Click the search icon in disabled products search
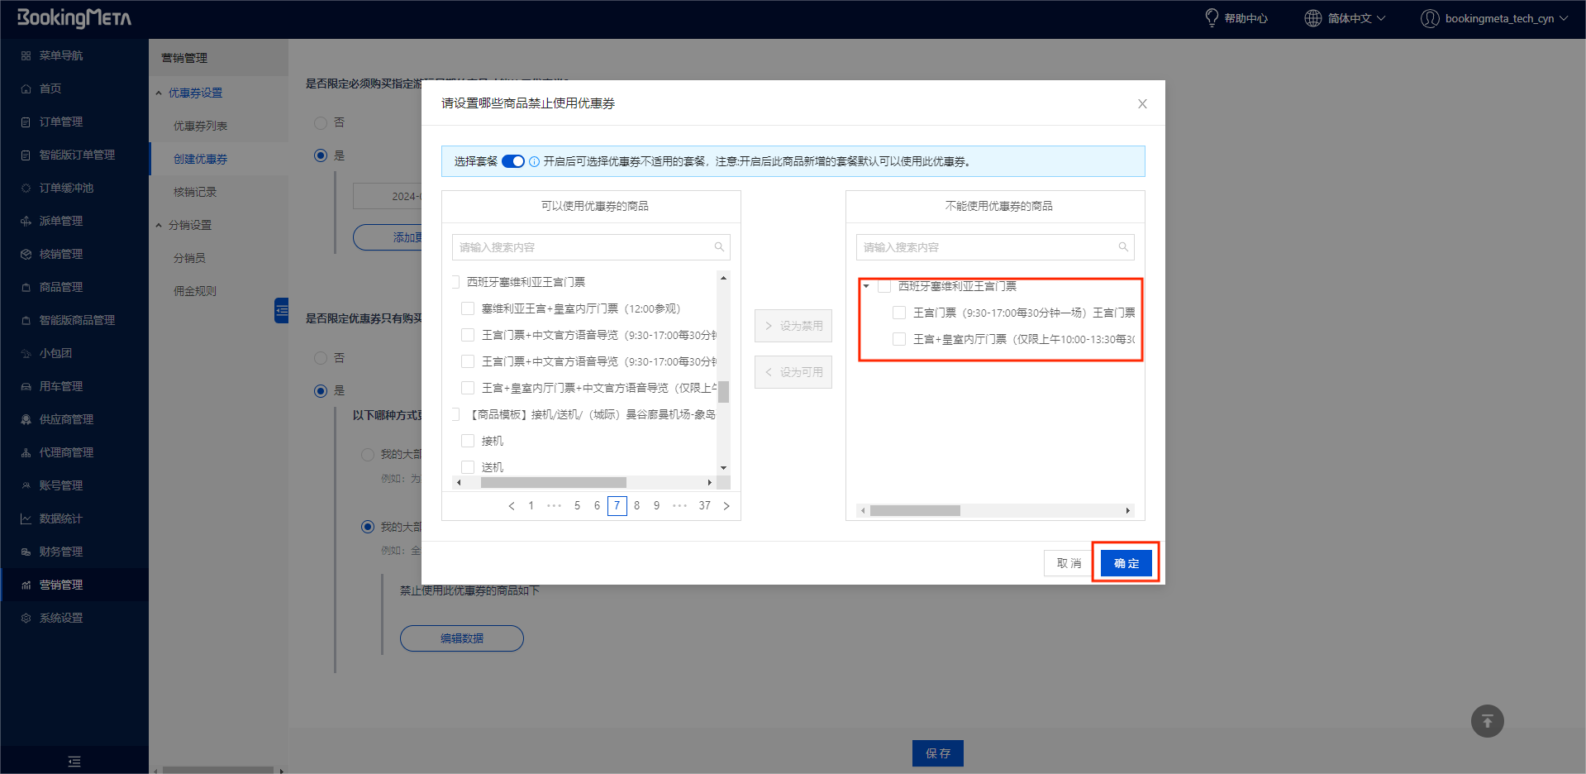Image resolution: width=1586 pixels, height=774 pixels. pyautogui.click(x=1123, y=247)
